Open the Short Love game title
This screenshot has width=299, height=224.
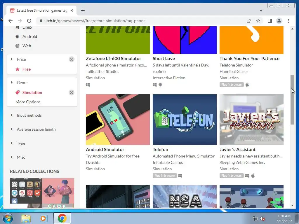164,58
